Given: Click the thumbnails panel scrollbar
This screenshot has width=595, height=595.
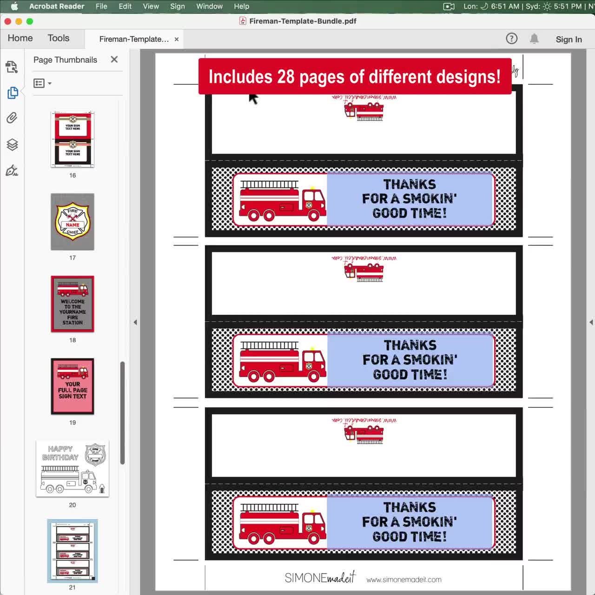Looking at the screenshot, I should click(x=123, y=412).
